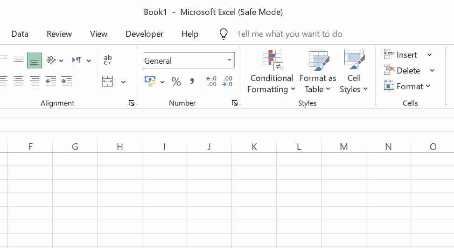454x248 pixels.
Task: Click the Insert cells button
Action: [x=400, y=54]
